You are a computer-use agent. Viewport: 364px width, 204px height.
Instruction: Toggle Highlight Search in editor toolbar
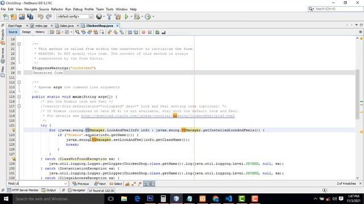point(96,32)
